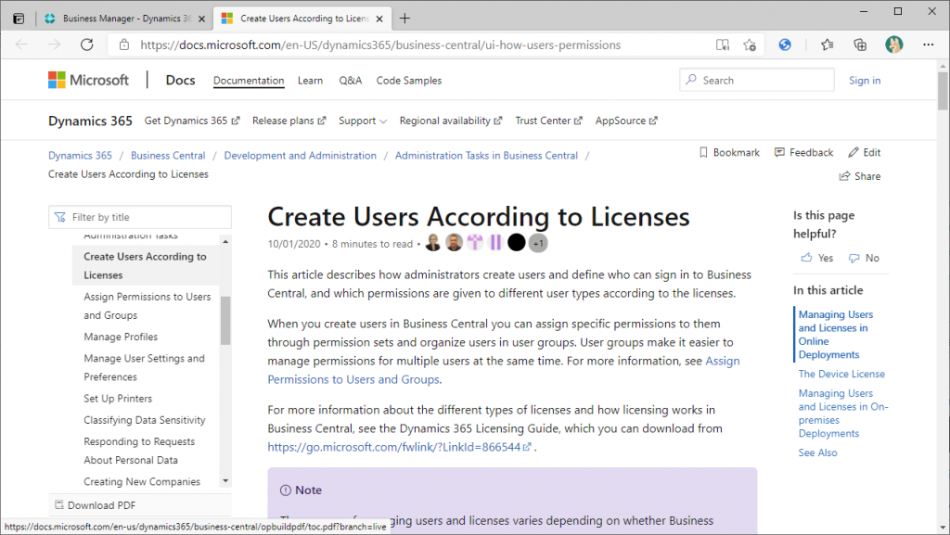Open Code Samples nav item
This screenshot has width=950, height=535.
pos(409,81)
